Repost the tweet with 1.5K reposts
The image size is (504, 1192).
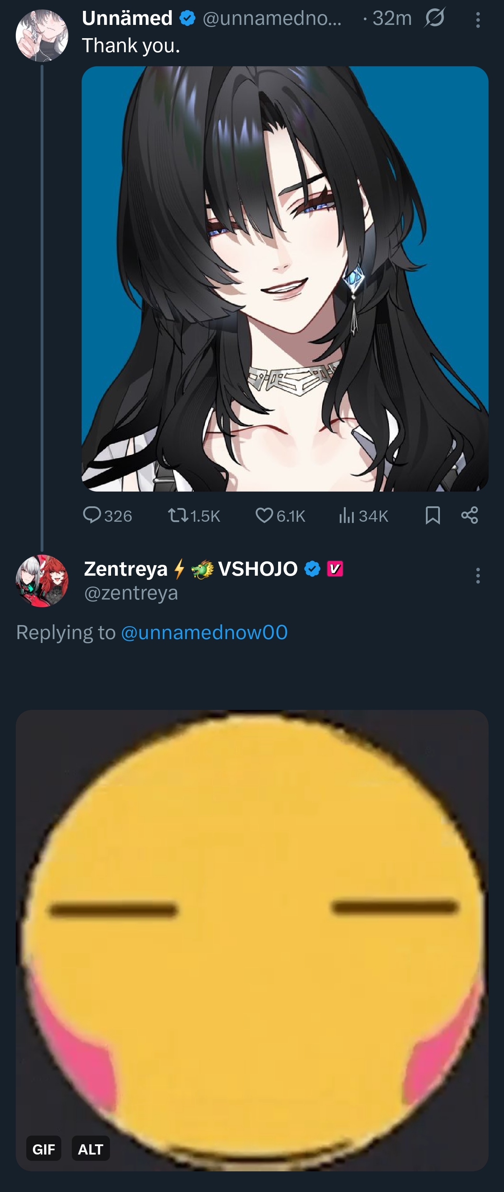pyautogui.click(x=194, y=515)
